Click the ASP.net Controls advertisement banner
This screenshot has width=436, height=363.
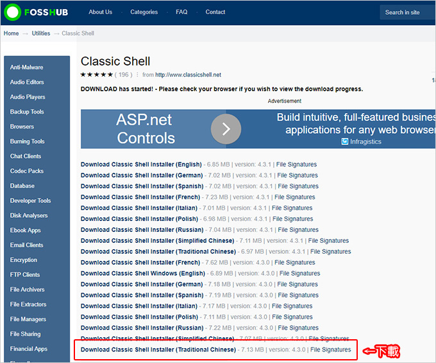[x=258, y=128]
